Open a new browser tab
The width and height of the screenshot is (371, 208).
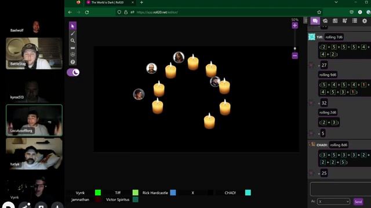click(141, 2)
